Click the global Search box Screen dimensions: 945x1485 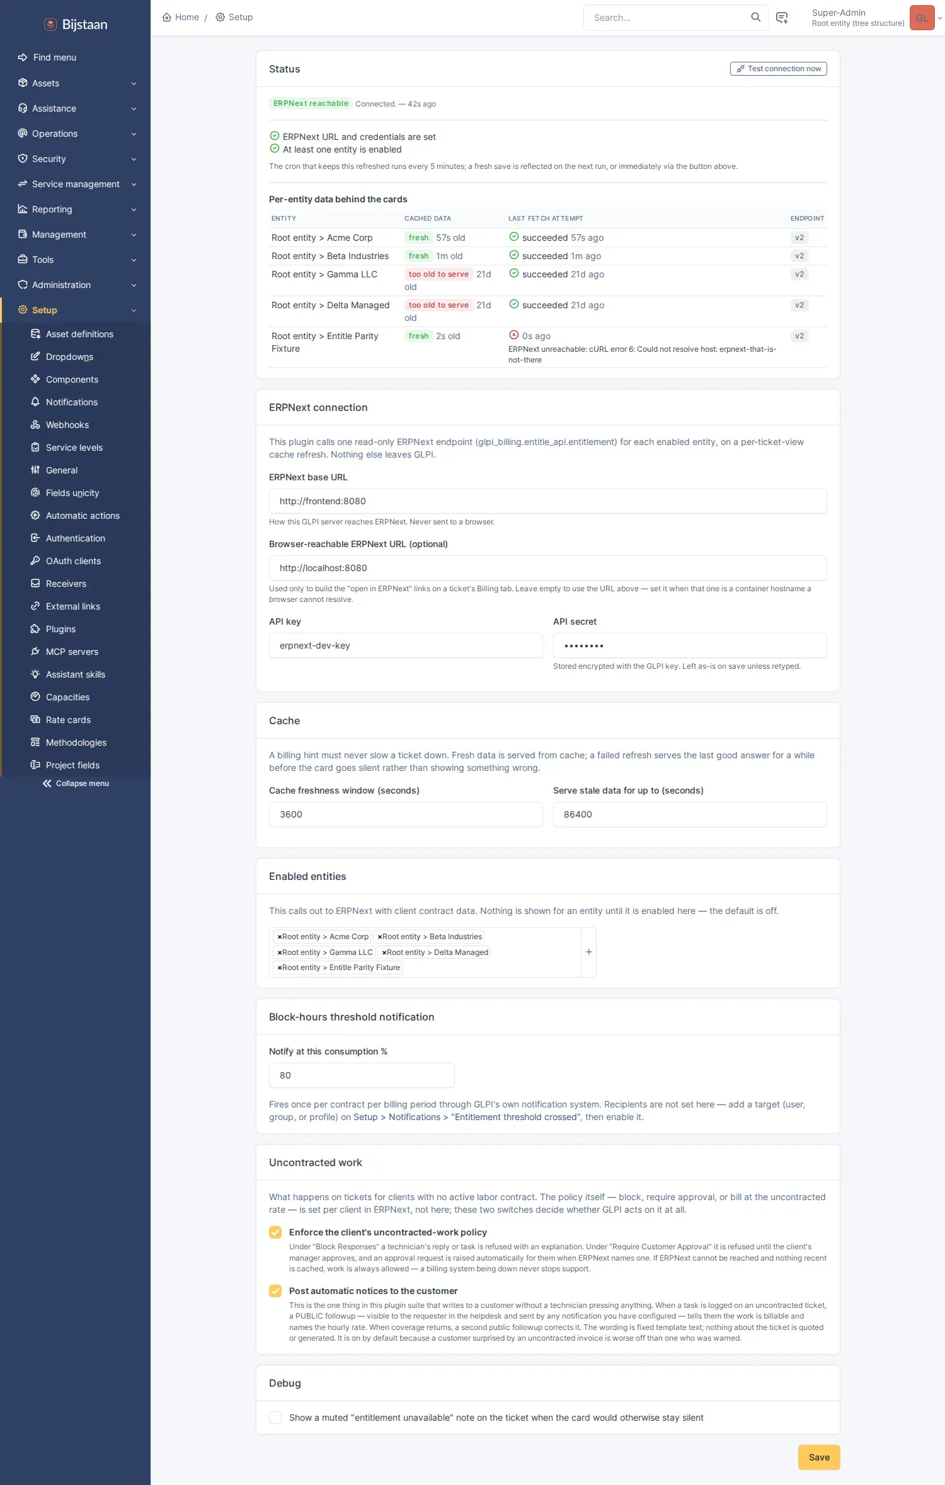[x=668, y=18]
